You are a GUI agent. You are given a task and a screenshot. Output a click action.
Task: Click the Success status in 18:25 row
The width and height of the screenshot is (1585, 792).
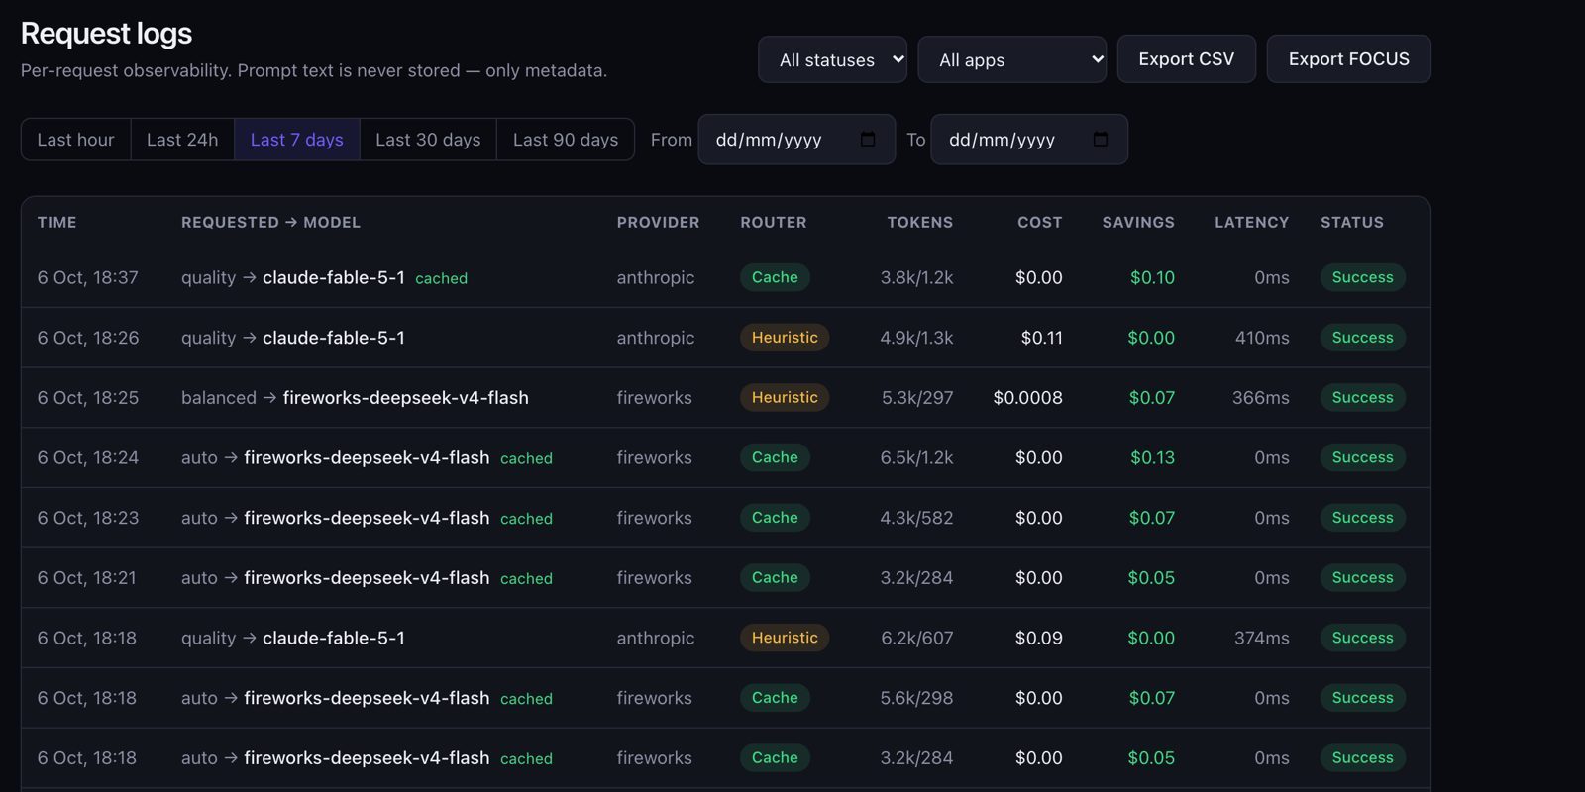1363,398
